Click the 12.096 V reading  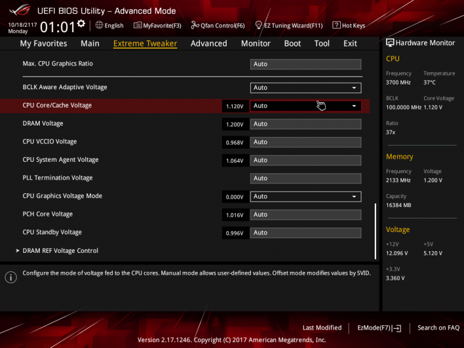coord(397,253)
